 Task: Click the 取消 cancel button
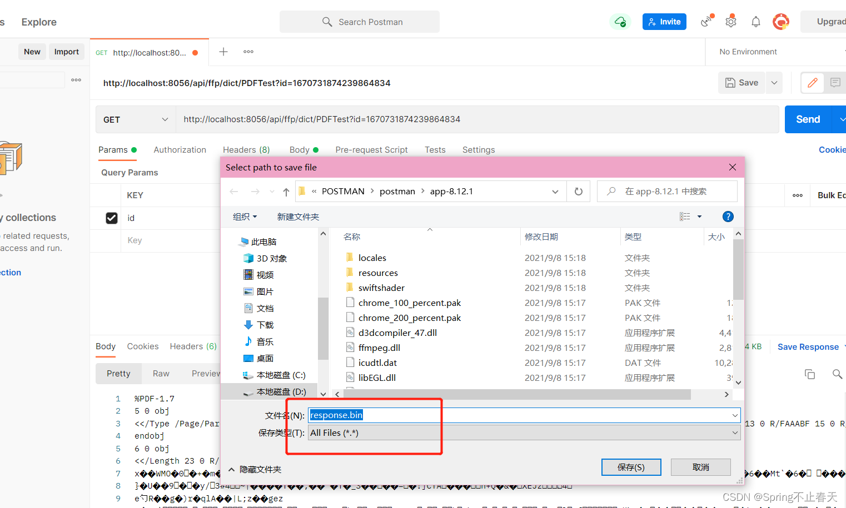pos(701,467)
